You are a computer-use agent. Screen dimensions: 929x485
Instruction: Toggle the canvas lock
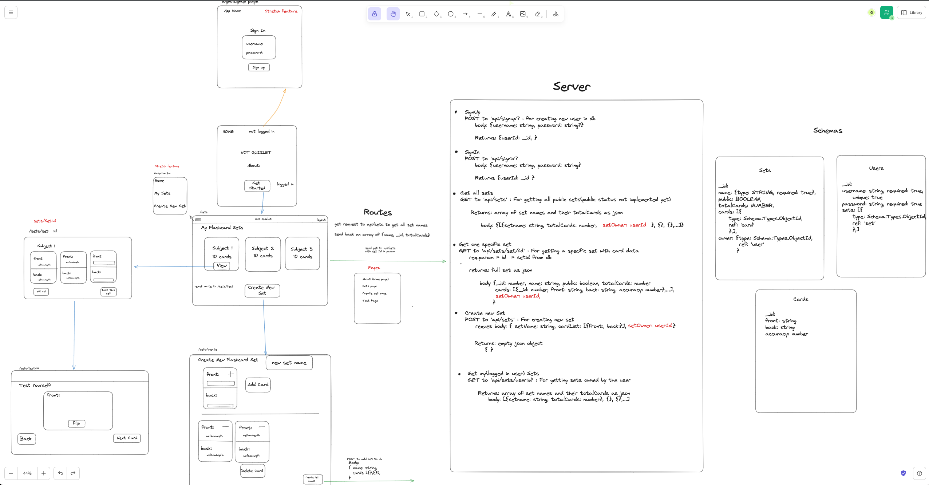click(x=375, y=14)
